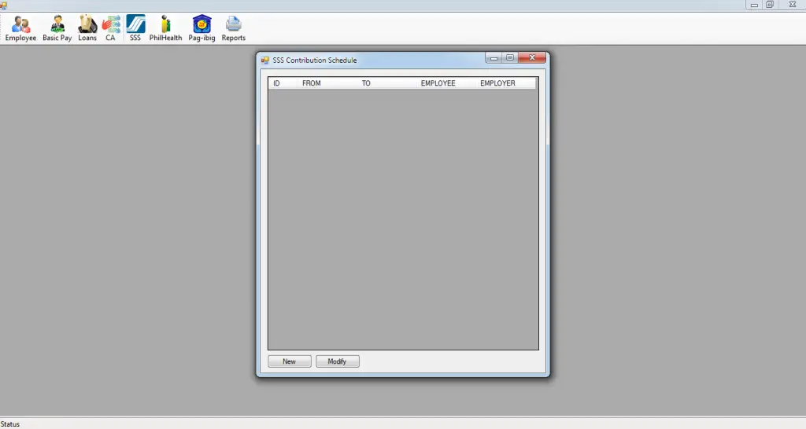Click the Modify button
This screenshot has width=806, height=429.
(338, 361)
